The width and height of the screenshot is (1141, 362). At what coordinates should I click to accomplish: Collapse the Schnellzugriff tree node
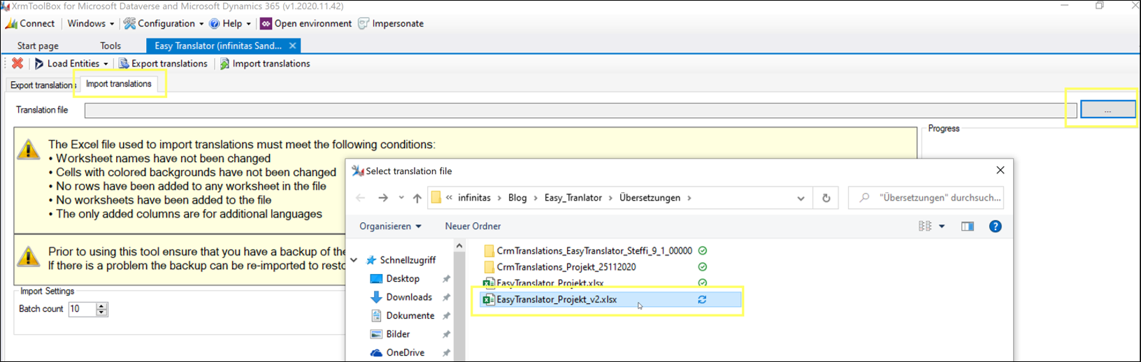pyautogui.click(x=354, y=260)
